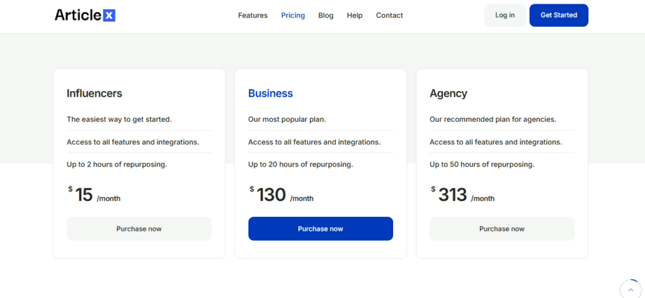Click 'Up to 20 hours of repurposing' text
The width and height of the screenshot is (645, 298).
(300, 164)
